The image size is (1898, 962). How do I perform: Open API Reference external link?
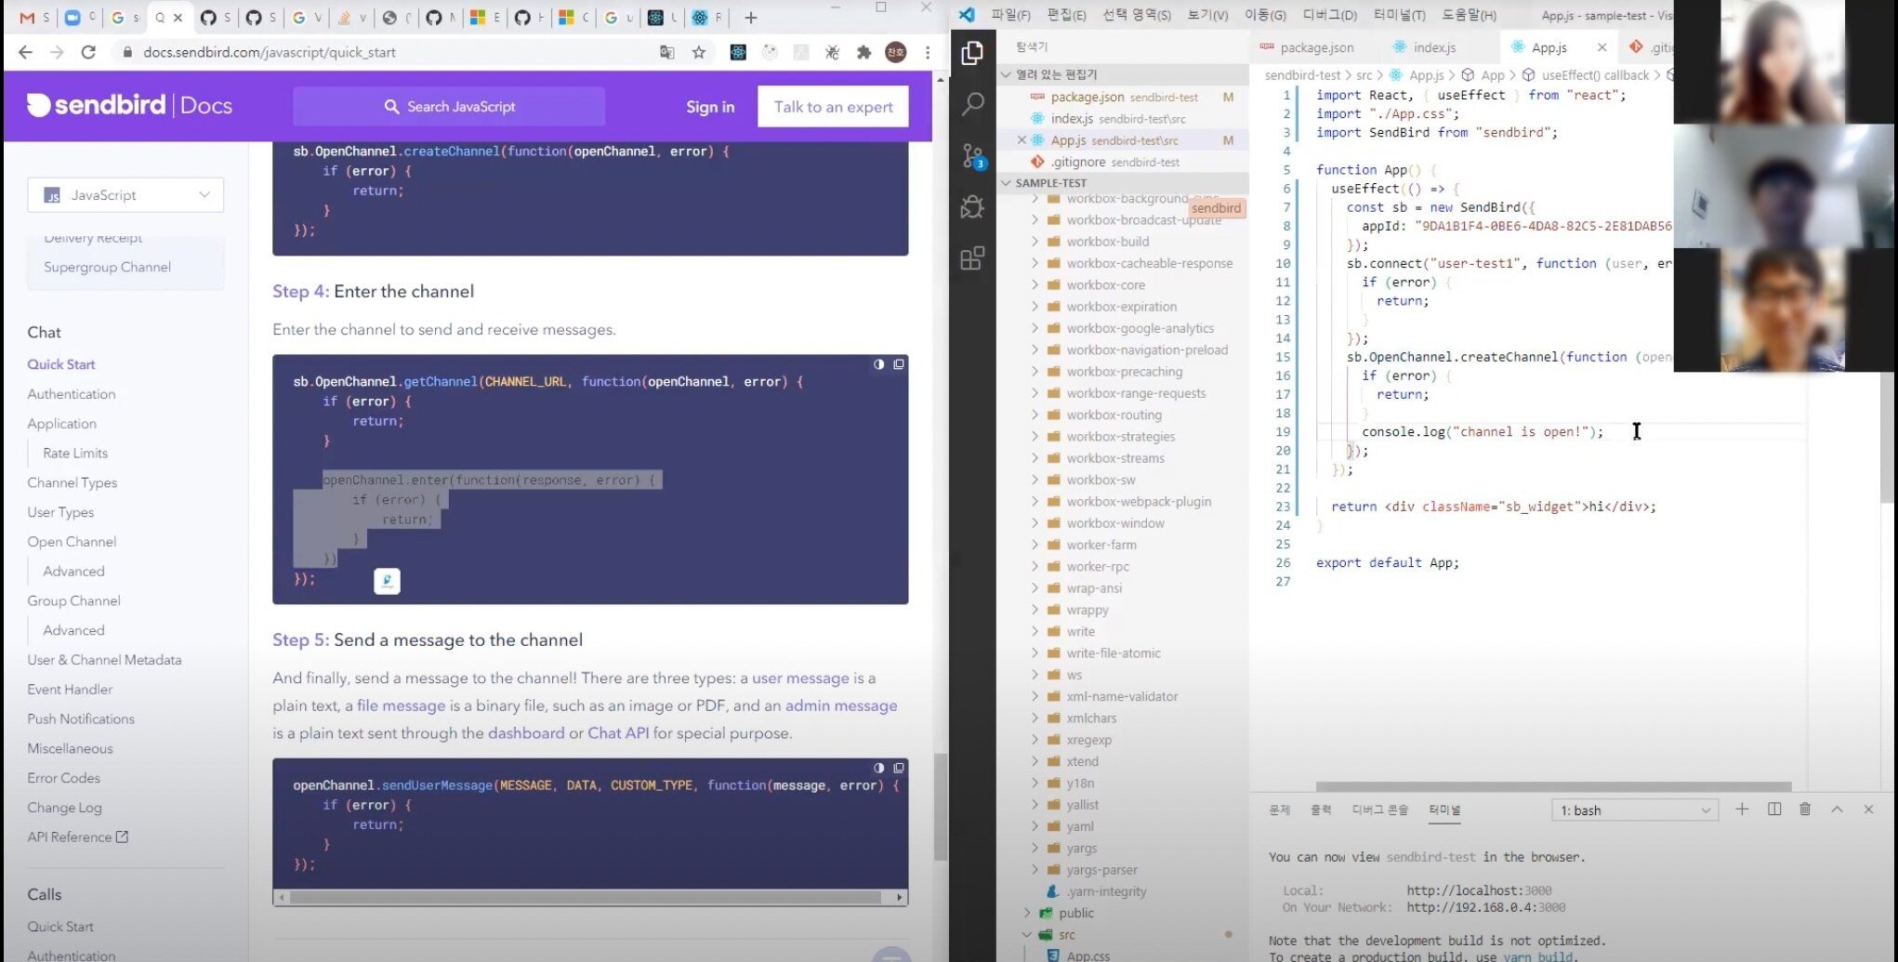[77, 837]
